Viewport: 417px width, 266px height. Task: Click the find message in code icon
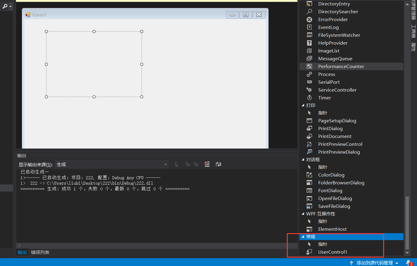click(x=177, y=164)
